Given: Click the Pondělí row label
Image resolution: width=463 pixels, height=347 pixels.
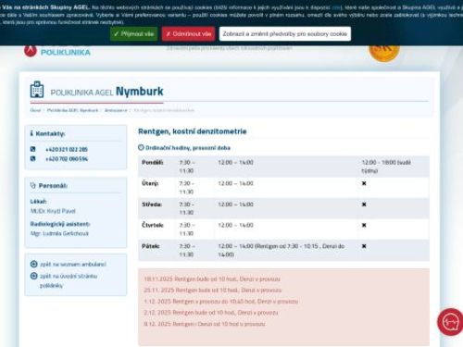Looking at the screenshot, I should [x=153, y=162].
